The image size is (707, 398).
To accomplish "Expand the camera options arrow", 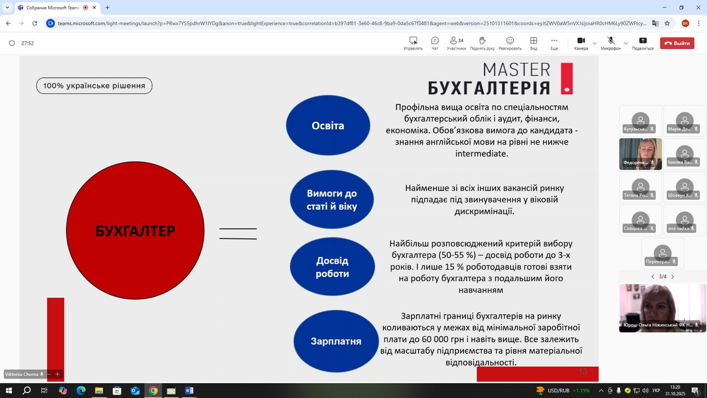I will click(594, 43).
